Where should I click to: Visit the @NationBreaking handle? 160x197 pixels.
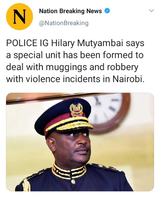tap(64, 23)
